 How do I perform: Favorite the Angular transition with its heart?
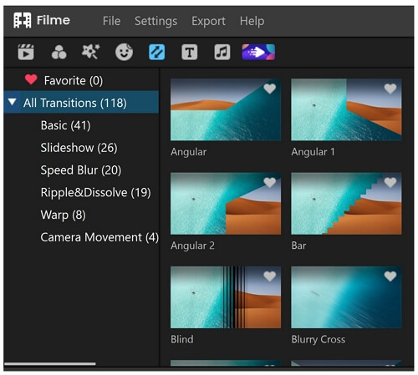coord(269,89)
